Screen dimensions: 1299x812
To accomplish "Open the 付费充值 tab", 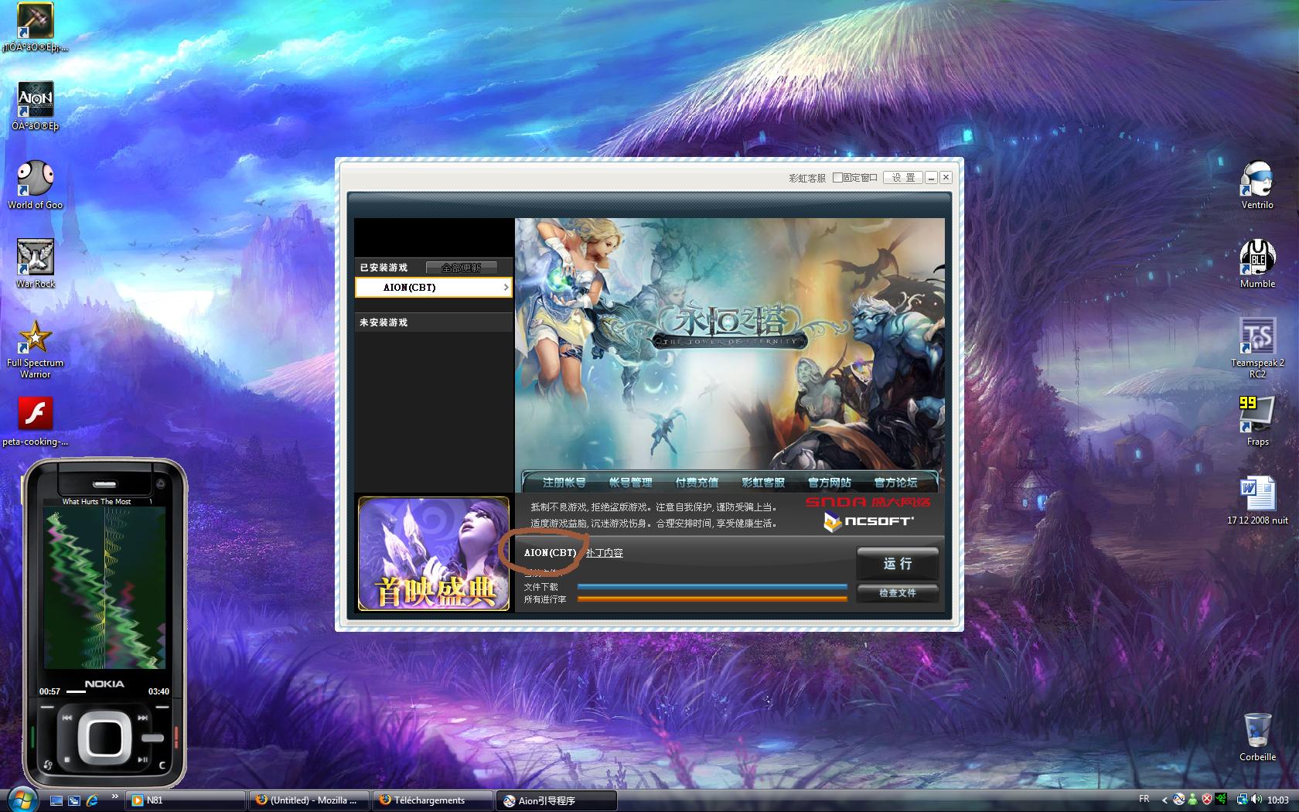I will pyautogui.click(x=697, y=483).
